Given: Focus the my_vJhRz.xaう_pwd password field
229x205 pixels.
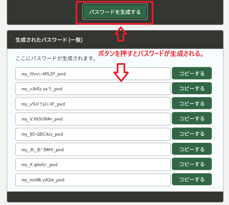Looking at the screenshot, I should pyautogui.click(x=93, y=89).
